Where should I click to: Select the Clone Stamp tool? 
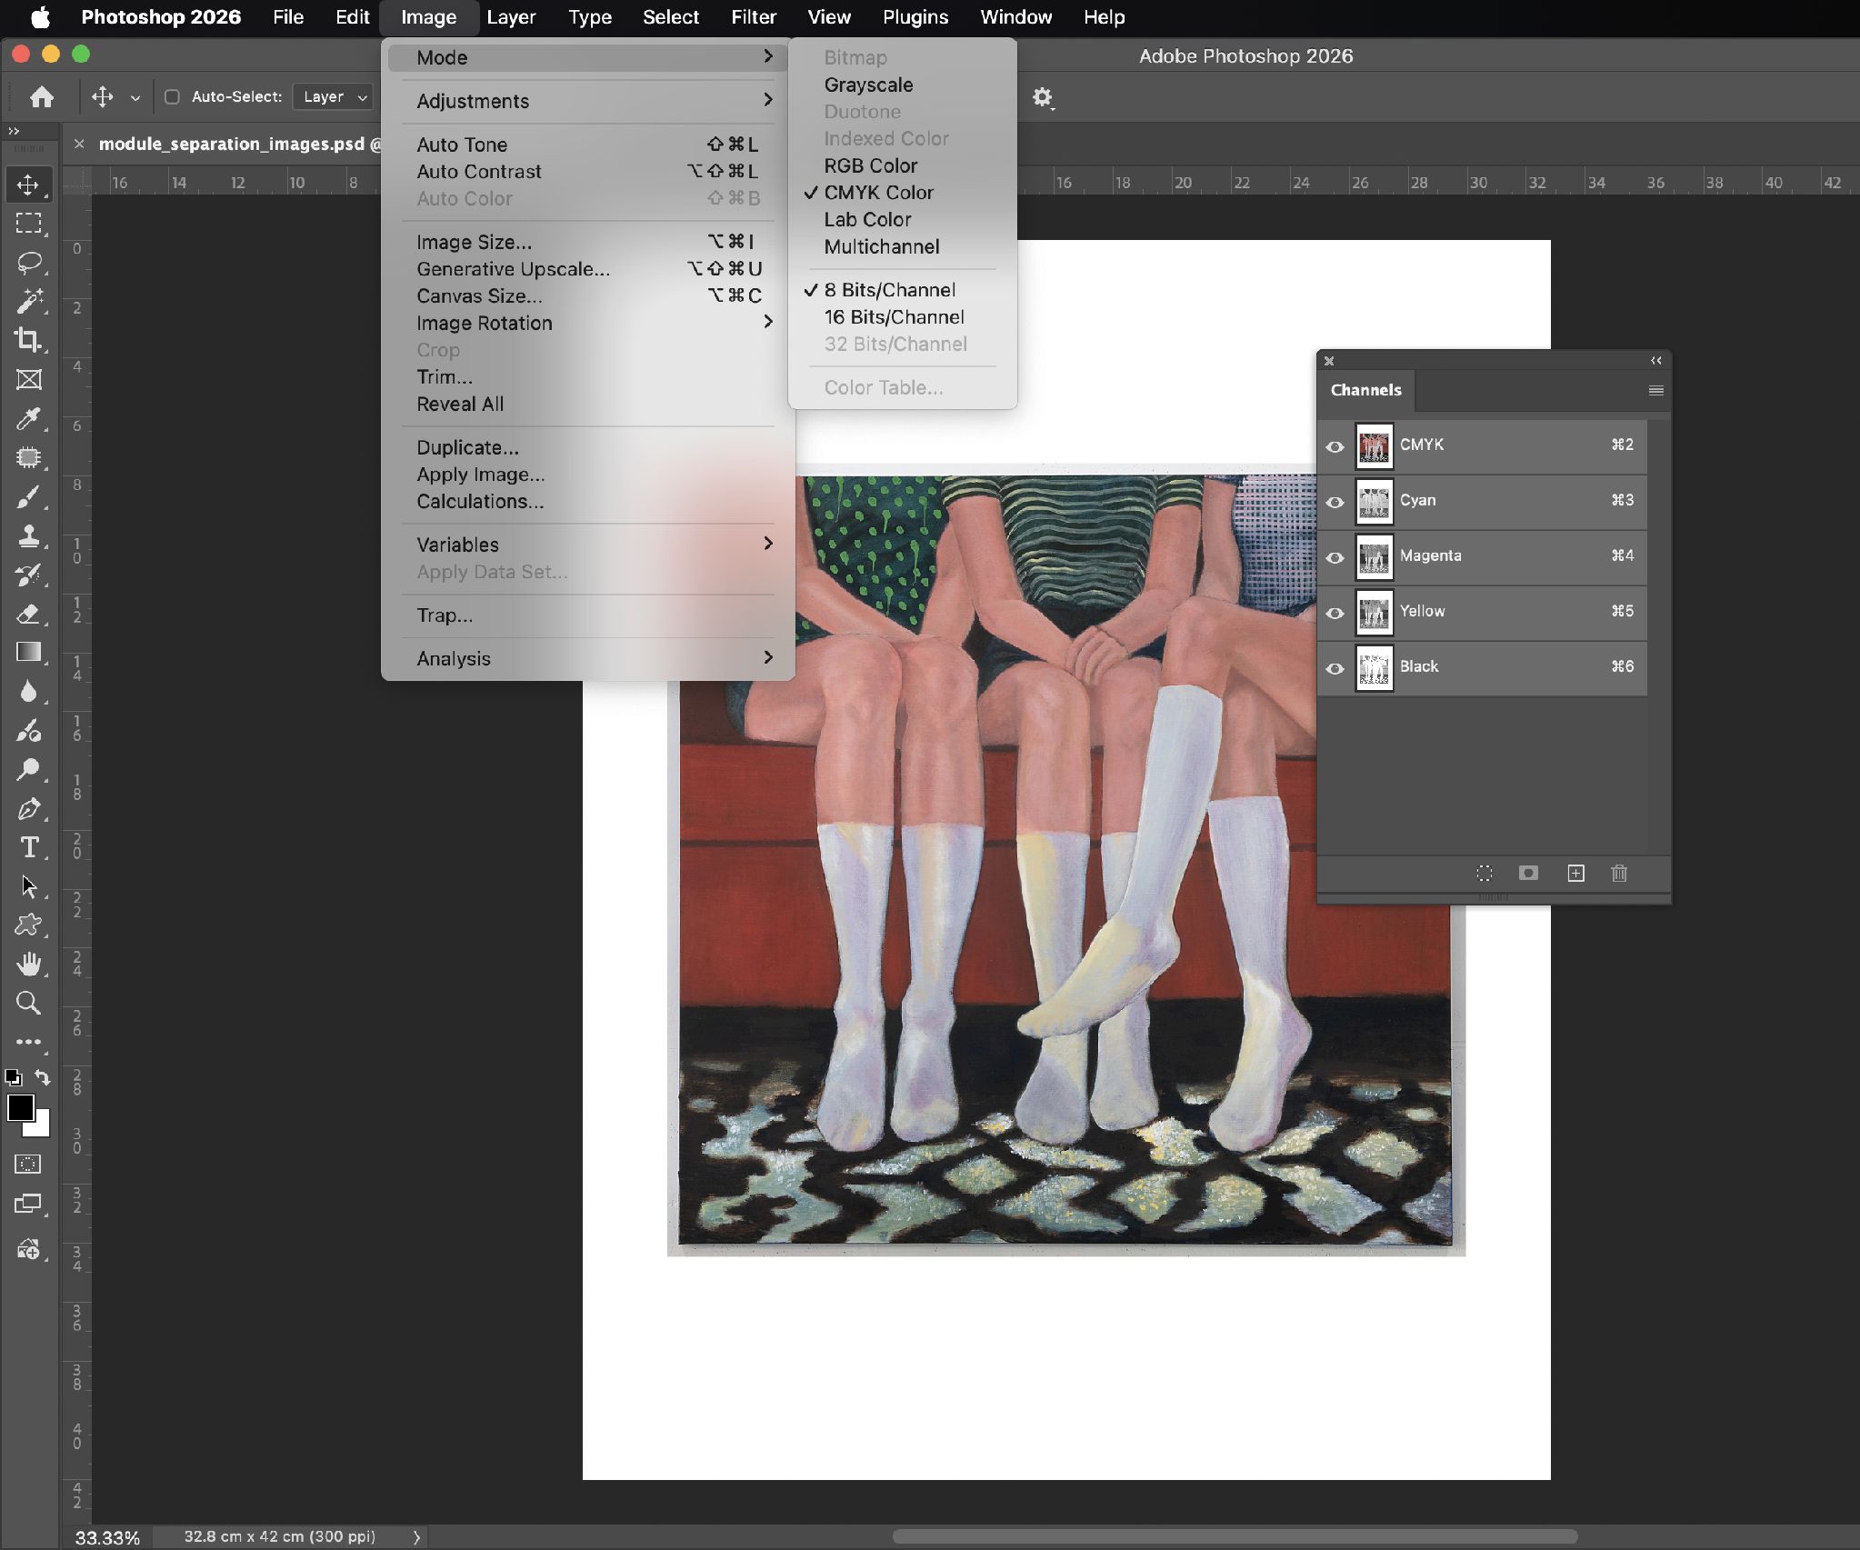(x=28, y=535)
